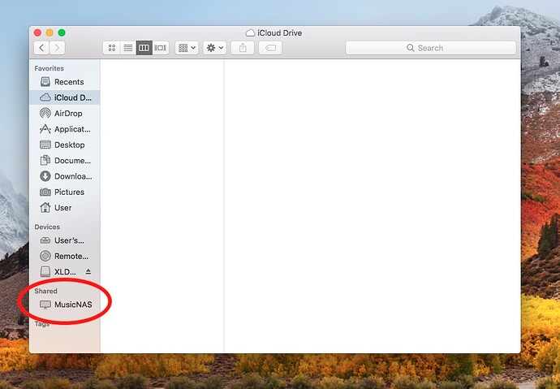Click the Share toolbar button
Viewport: 560px width, 389px height.
point(243,48)
